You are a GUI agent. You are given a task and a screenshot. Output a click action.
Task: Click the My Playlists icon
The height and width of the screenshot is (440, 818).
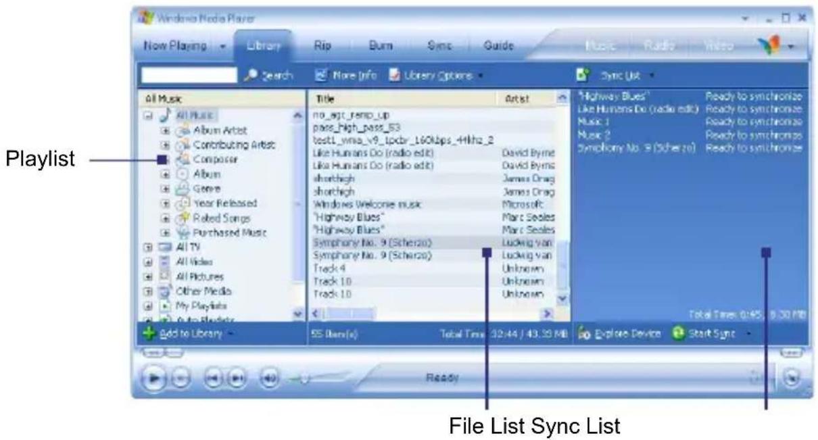[164, 306]
